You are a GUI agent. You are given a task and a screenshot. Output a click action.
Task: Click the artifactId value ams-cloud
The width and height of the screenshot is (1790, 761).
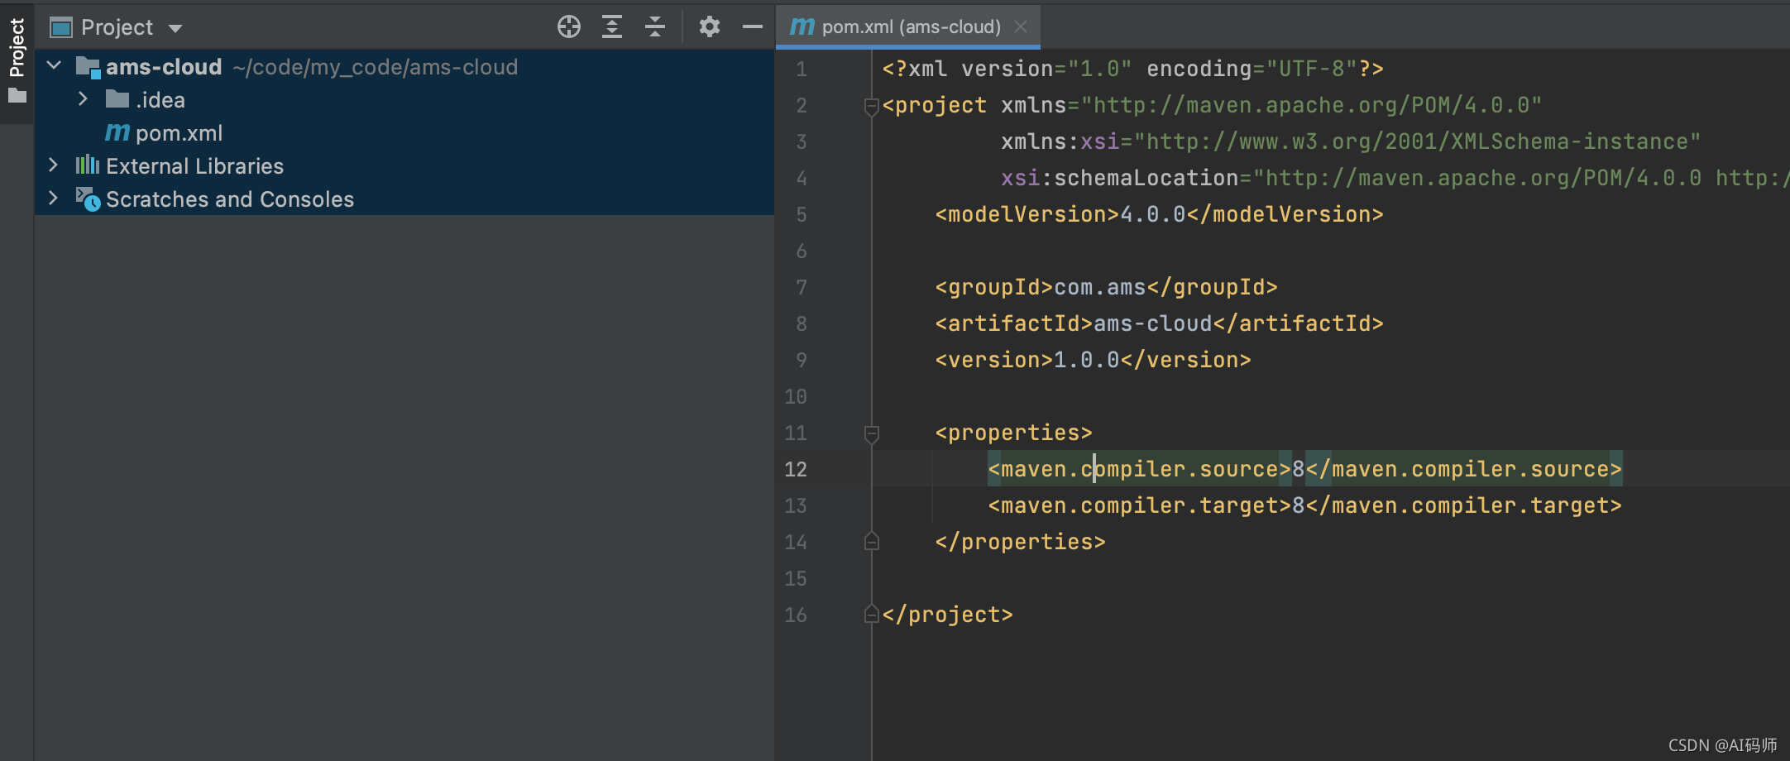[x=1153, y=323]
